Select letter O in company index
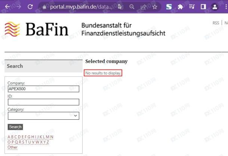The height and width of the screenshot is (156, 228). tap(9, 142)
